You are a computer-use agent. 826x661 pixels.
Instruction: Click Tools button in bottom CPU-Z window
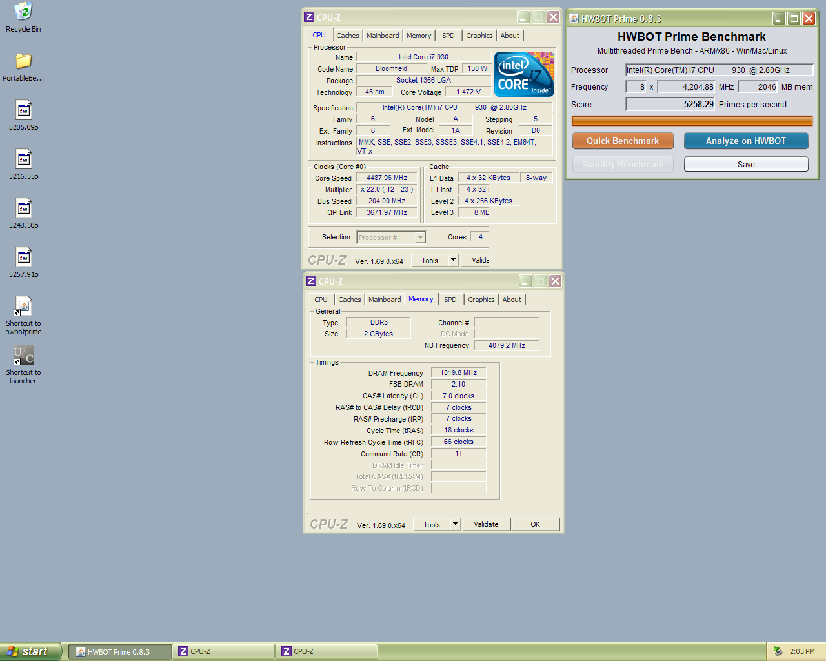[432, 524]
